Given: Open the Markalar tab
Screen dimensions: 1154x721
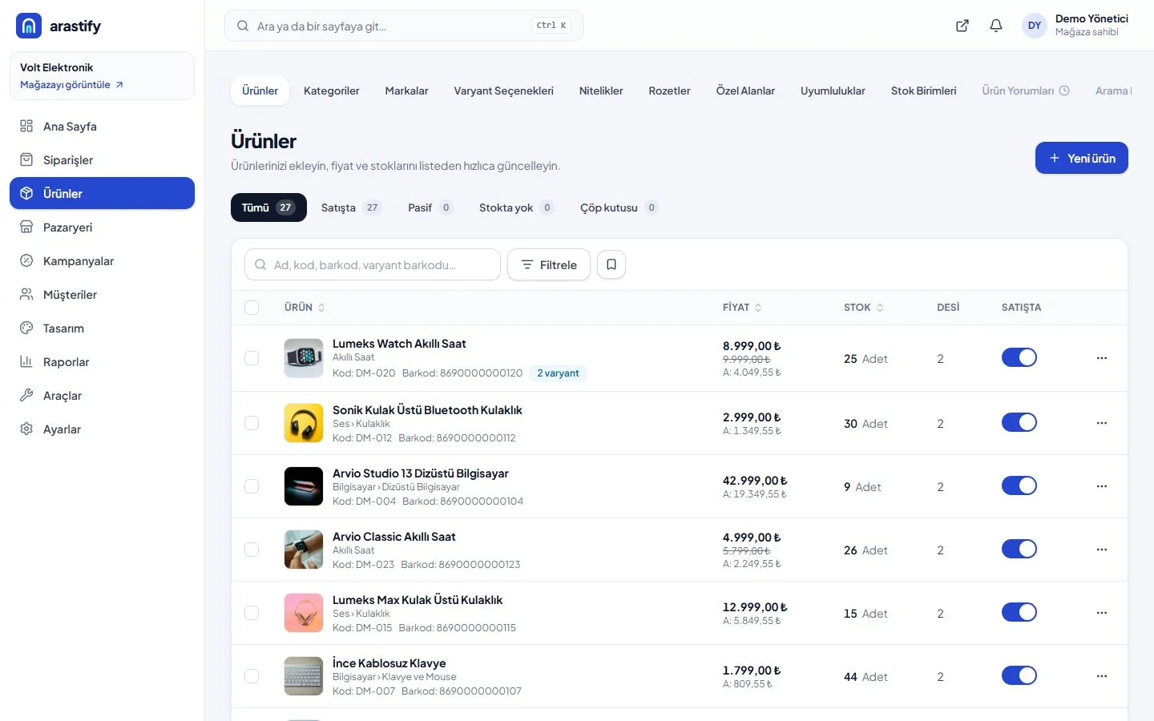Looking at the screenshot, I should click(x=406, y=91).
